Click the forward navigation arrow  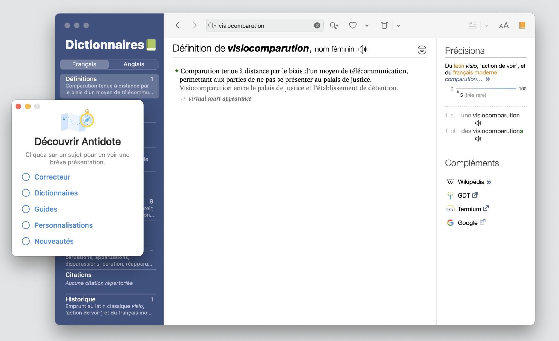click(x=194, y=25)
